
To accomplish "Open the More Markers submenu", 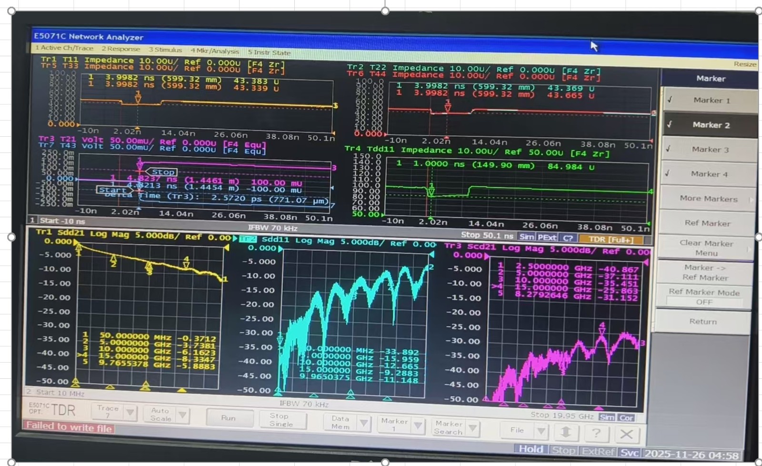I will [x=708, y=199].
